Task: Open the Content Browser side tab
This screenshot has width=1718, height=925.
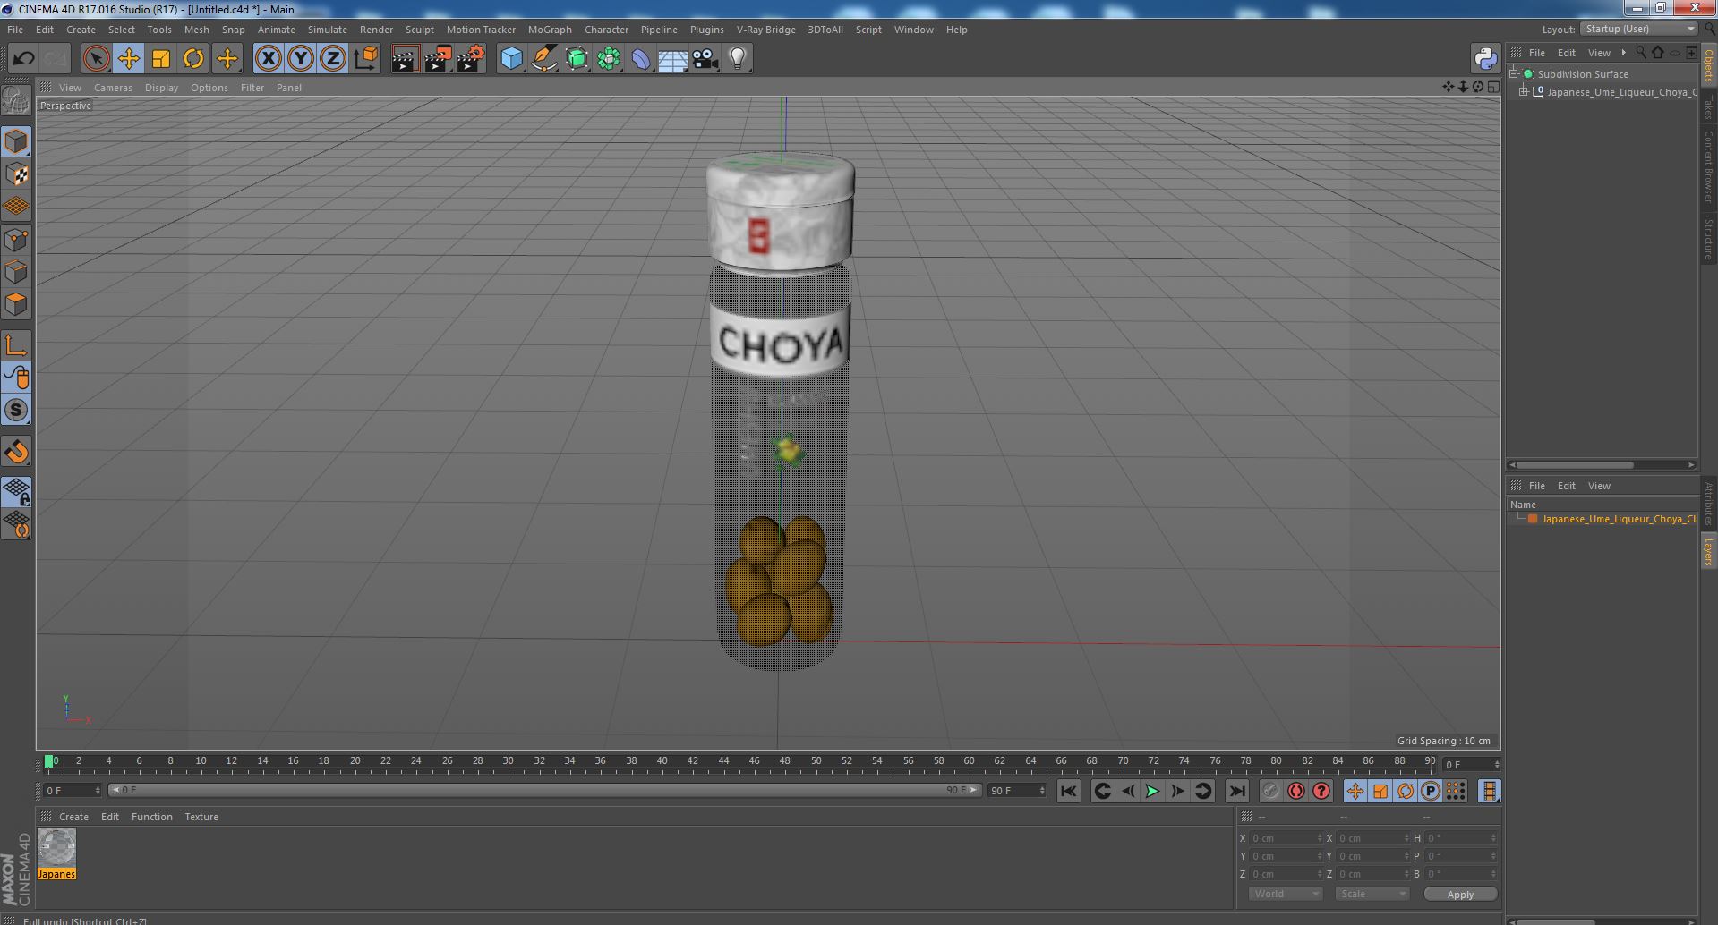Action: 1709,166
